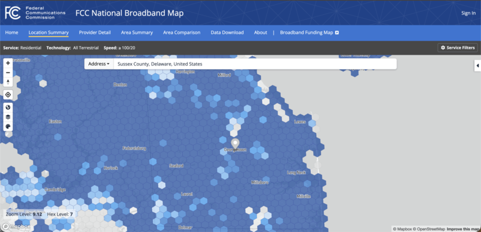Screen dimensions: 481x232
Task: Open the Area Comparison tab
Action: [x=182, y=32]
